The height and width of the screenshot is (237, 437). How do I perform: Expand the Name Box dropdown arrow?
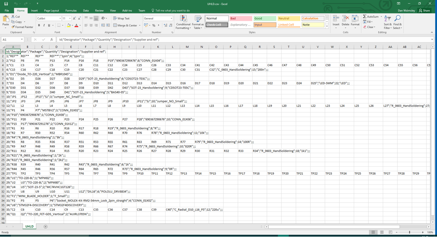22,40
